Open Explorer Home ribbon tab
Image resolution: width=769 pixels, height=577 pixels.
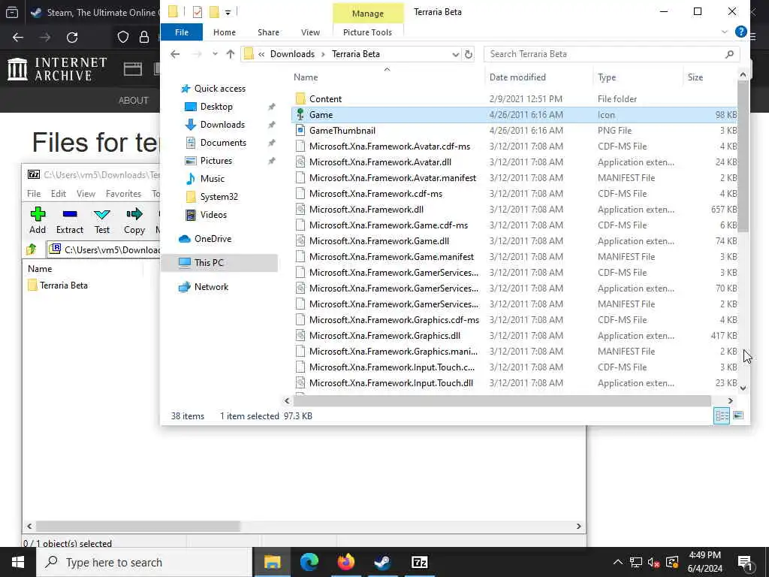(x=224, y=32)
